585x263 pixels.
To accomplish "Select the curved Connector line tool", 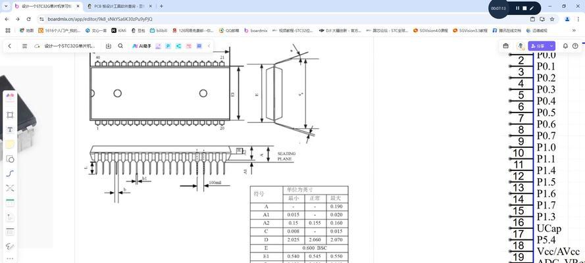I will [10, 174].
